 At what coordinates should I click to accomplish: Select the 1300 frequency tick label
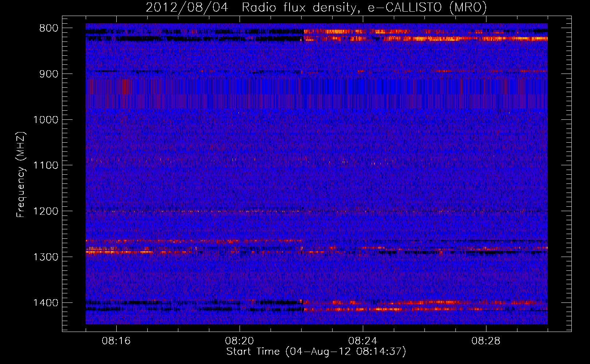46,257
